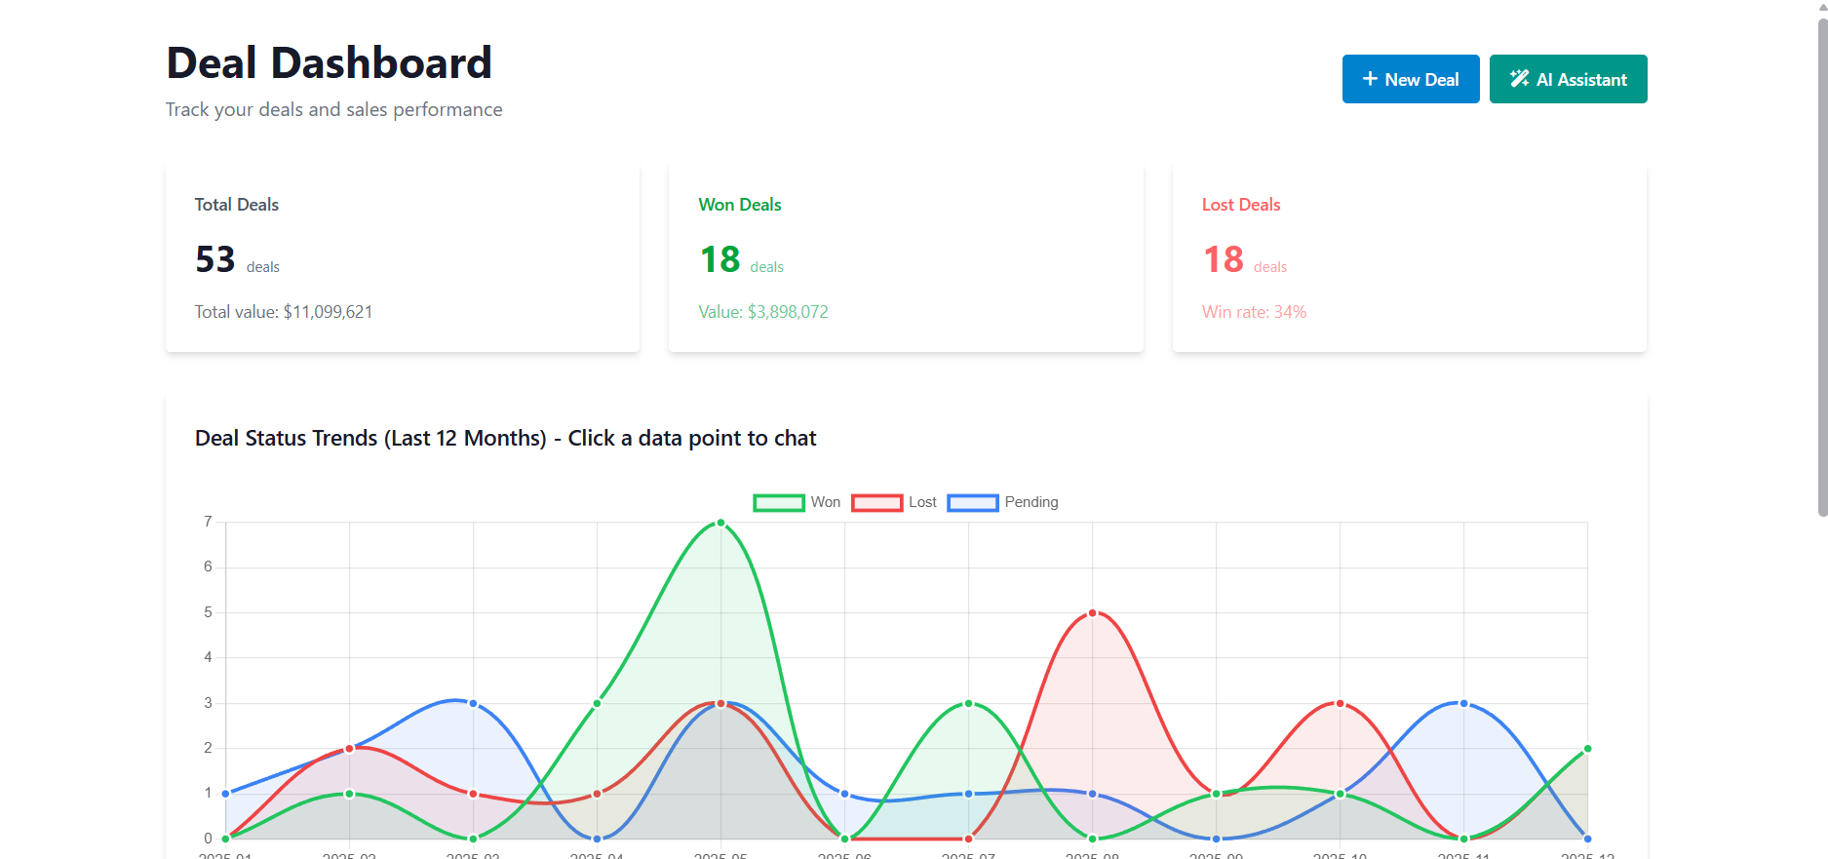Click the 53 total deals count
The width and height of the screenshot is (1828, 859).
click(215, 259)
